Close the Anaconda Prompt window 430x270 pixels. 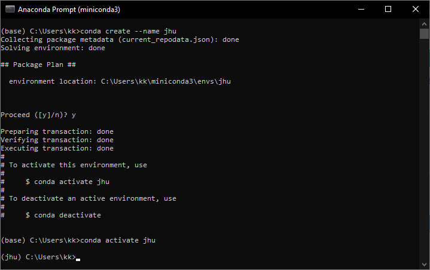click(x=416, y=9)
